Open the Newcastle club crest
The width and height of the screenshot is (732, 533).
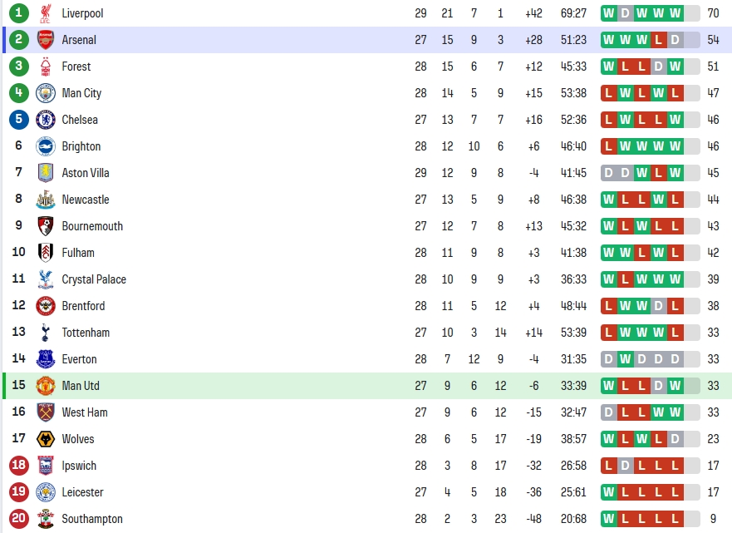[x=46, y=200]
